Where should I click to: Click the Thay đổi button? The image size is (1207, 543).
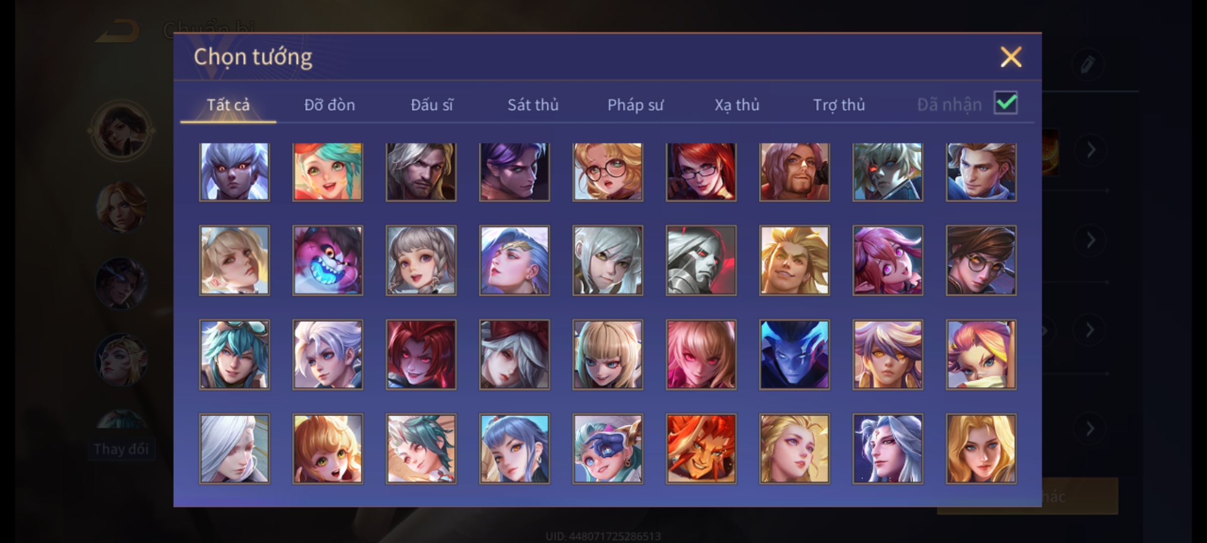(121, 449)
